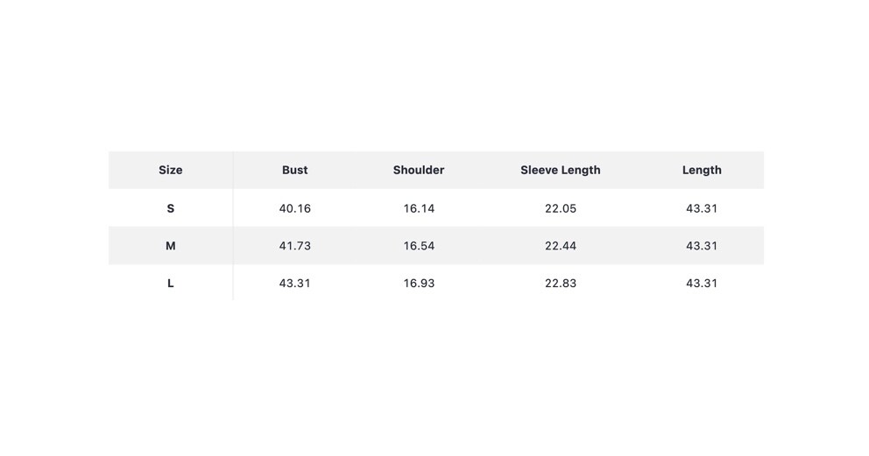Click the Size column header
This screenshot has height=456, width=869.
coord(171,170)
